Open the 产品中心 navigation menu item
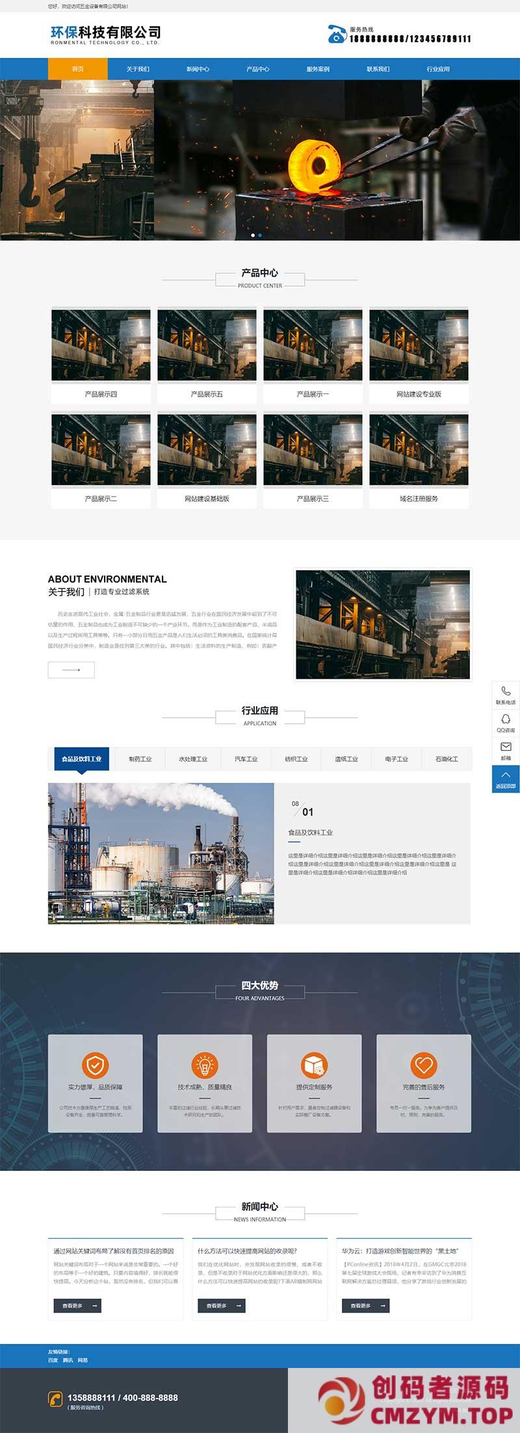Viewport: 520px width, 1433px height. (x=257, y=69)
